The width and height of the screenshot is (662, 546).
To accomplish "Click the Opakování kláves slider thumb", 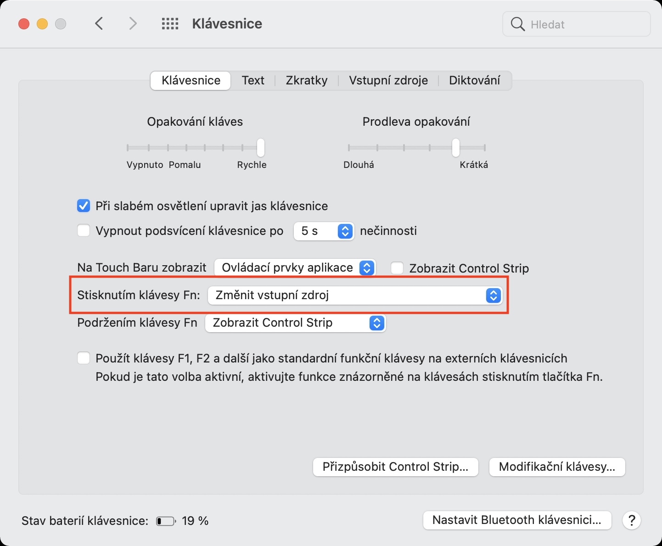I will pos(261,148).
